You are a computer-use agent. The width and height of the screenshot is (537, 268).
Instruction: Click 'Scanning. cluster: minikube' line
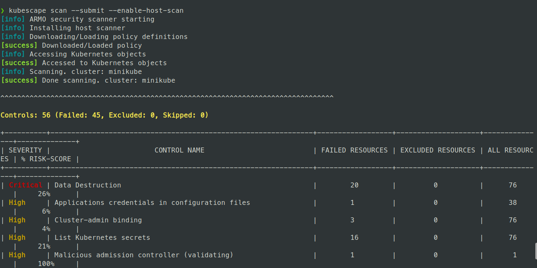pos(71,72)
